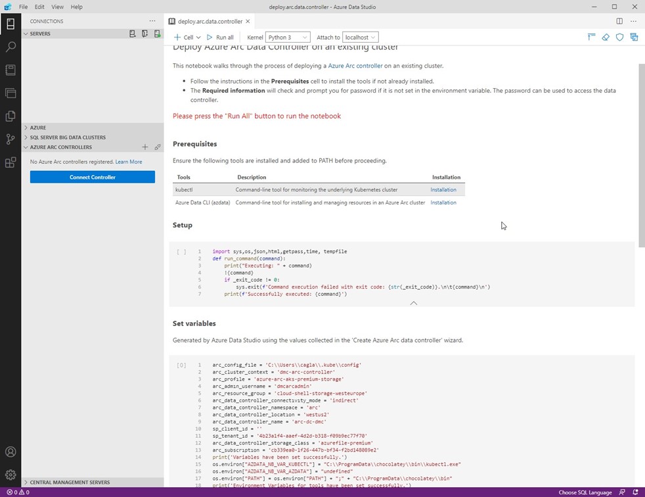
Task: Click the 'Prerequisites' heading
Action: (194, 144)
